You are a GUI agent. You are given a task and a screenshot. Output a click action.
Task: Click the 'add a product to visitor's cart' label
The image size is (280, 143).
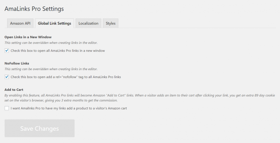(69, 108)
